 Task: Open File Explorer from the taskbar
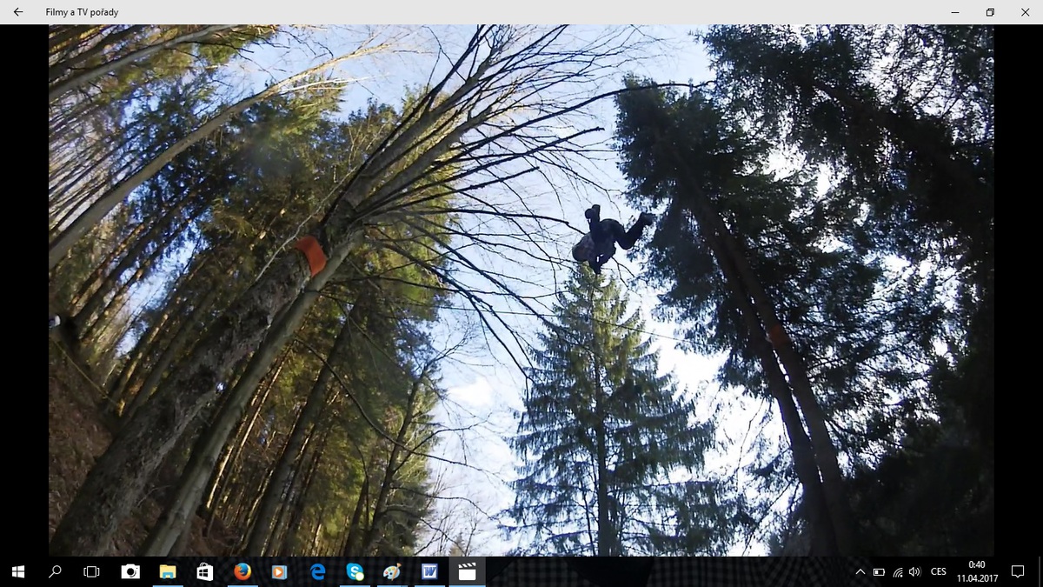coord(168,571)
